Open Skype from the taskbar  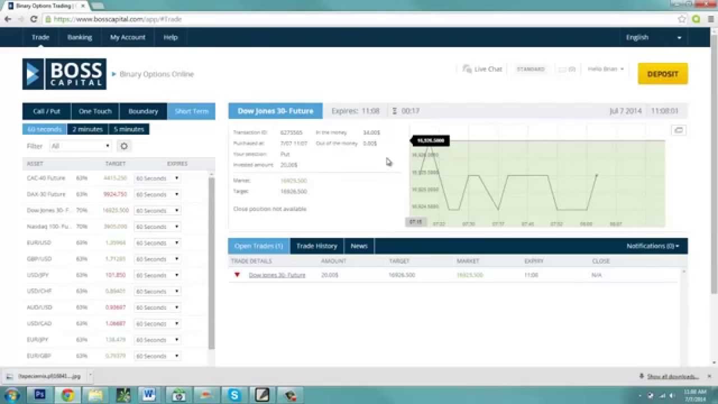click(234, 395)
